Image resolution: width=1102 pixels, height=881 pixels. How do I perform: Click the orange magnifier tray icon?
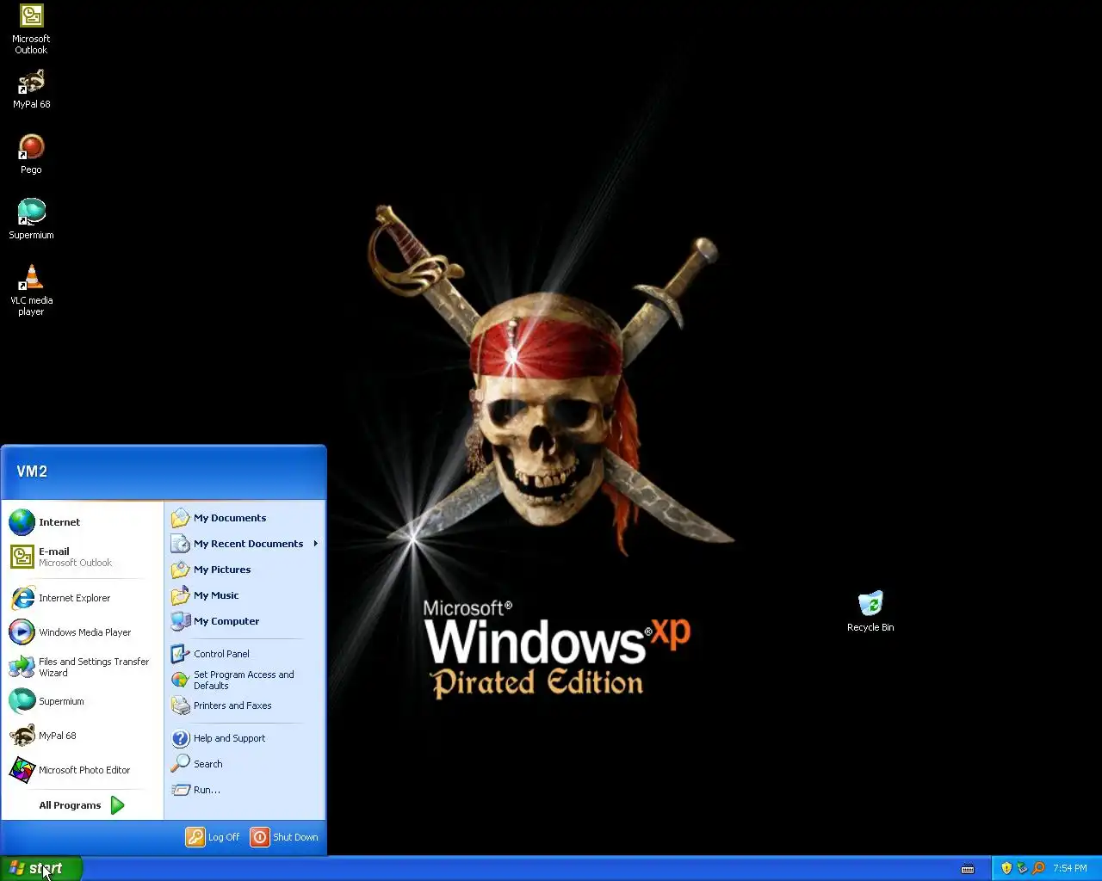[1038, 868]
